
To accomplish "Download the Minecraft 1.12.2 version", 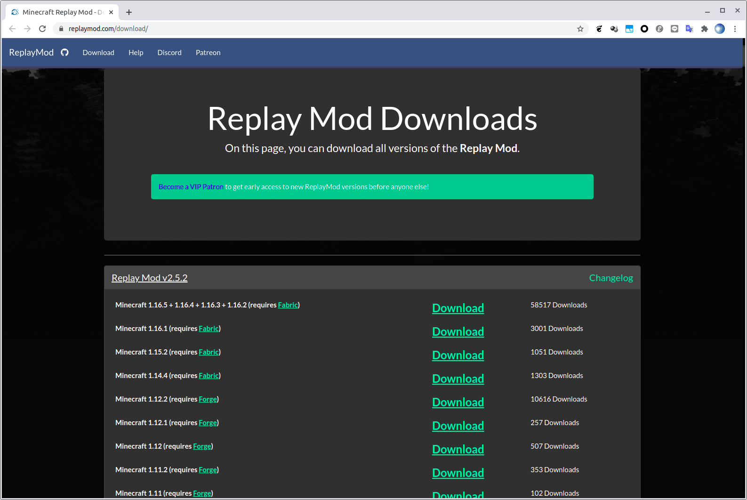I will click(458, 402).
